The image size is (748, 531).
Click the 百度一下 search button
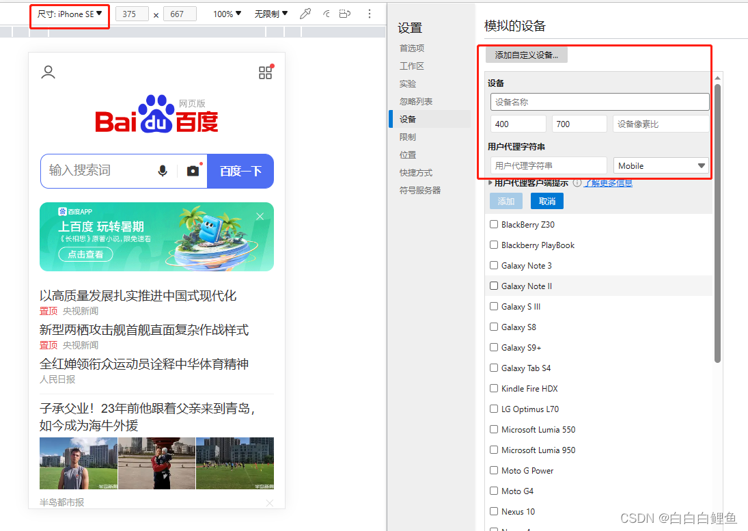click(x=240, y=171)
